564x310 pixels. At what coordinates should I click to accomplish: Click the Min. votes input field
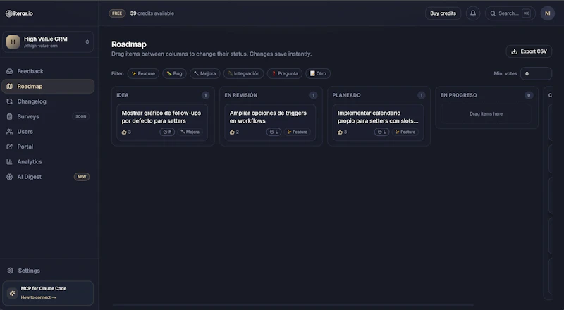pyautogui.click(x=536, y=73)
